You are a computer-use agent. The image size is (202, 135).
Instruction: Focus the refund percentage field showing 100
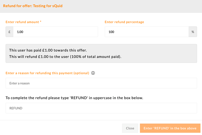147,32
